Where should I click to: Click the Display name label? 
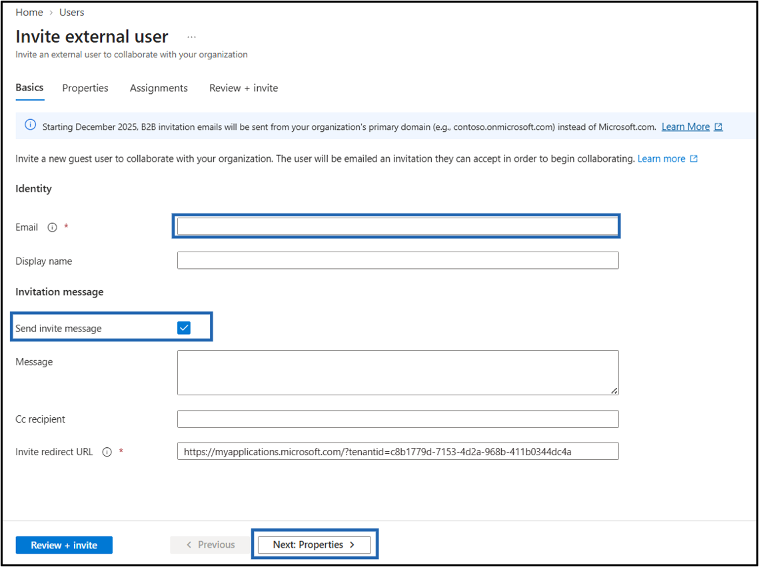pyautogui.click(x=43, y=261)
